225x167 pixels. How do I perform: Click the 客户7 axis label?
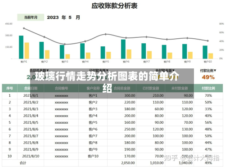click(147, 62)
